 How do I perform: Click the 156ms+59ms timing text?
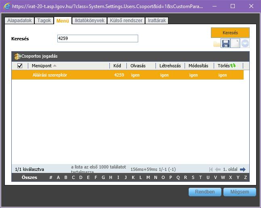coord(153,169)
